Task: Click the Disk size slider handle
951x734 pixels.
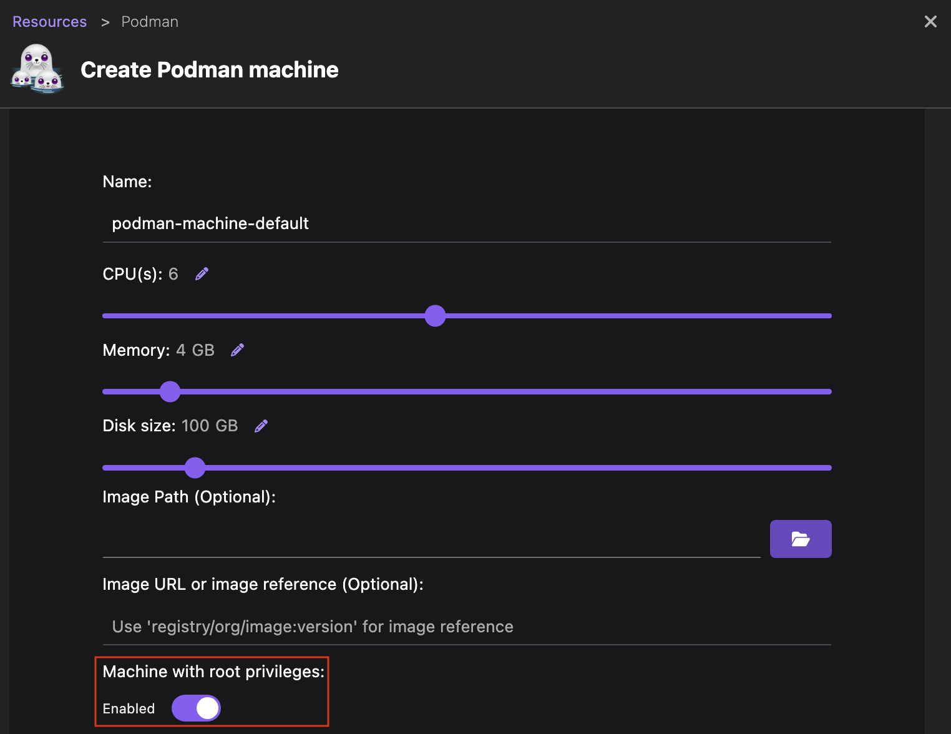Action: coord(195,467)
